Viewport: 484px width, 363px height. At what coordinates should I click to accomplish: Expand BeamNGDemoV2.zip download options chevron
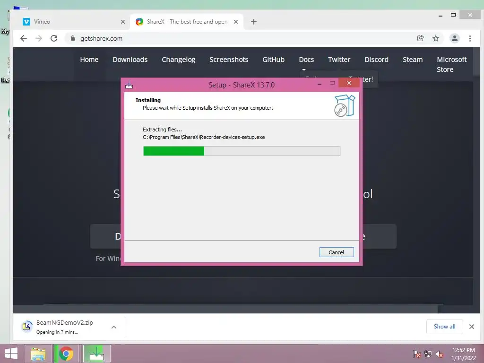click(114, 327)
